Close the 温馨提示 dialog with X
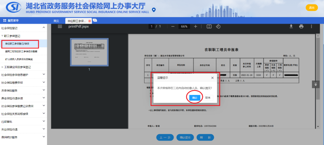This screenshot has height=145, width=324. click(212, 78)
